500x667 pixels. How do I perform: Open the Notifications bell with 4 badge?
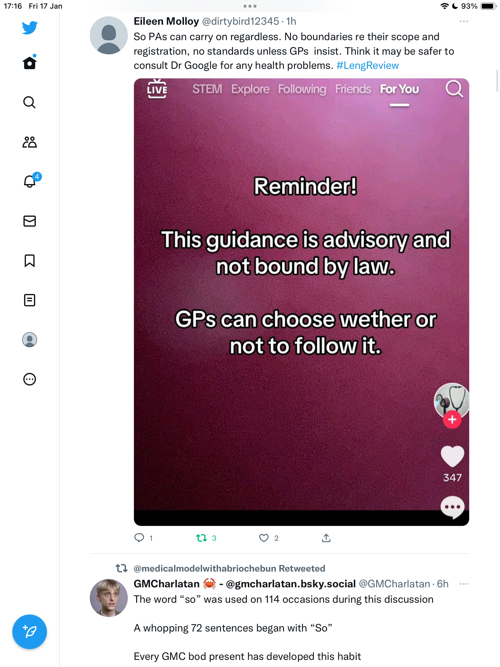31,181
